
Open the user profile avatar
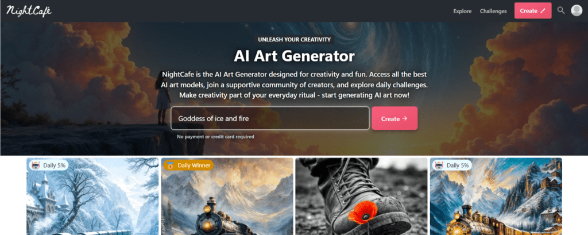click(577, 10)
